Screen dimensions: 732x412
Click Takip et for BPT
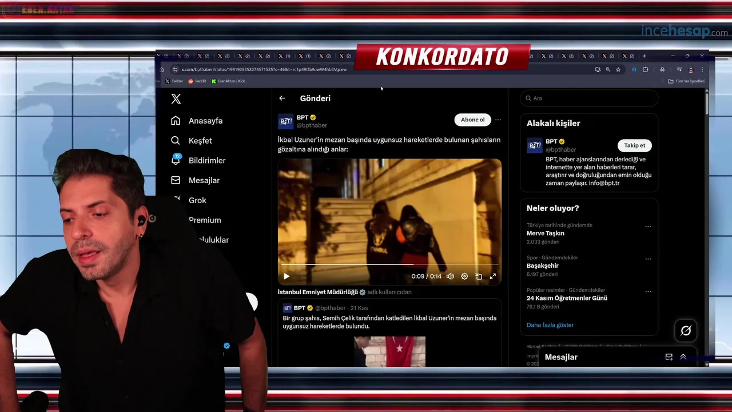(x=634, y=145)
